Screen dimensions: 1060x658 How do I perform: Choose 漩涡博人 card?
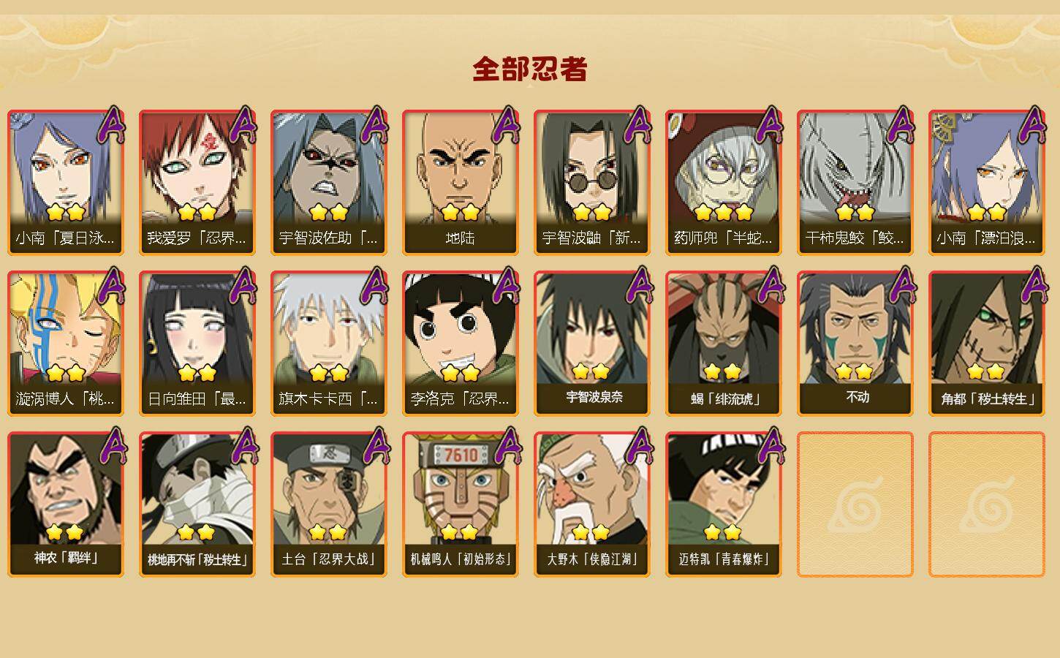[66, 344]
